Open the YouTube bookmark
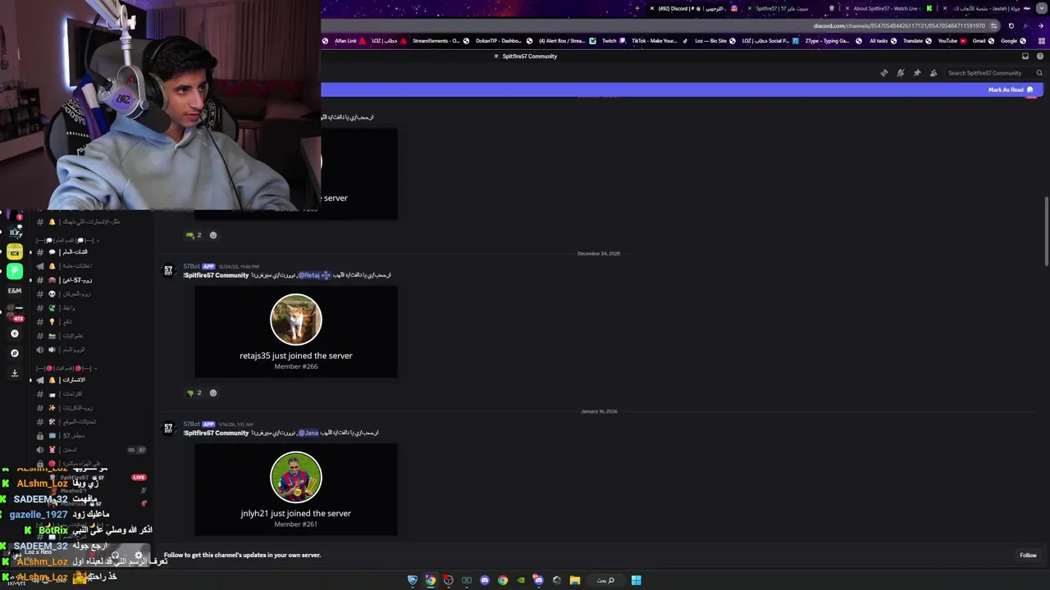 click(952, 41)
